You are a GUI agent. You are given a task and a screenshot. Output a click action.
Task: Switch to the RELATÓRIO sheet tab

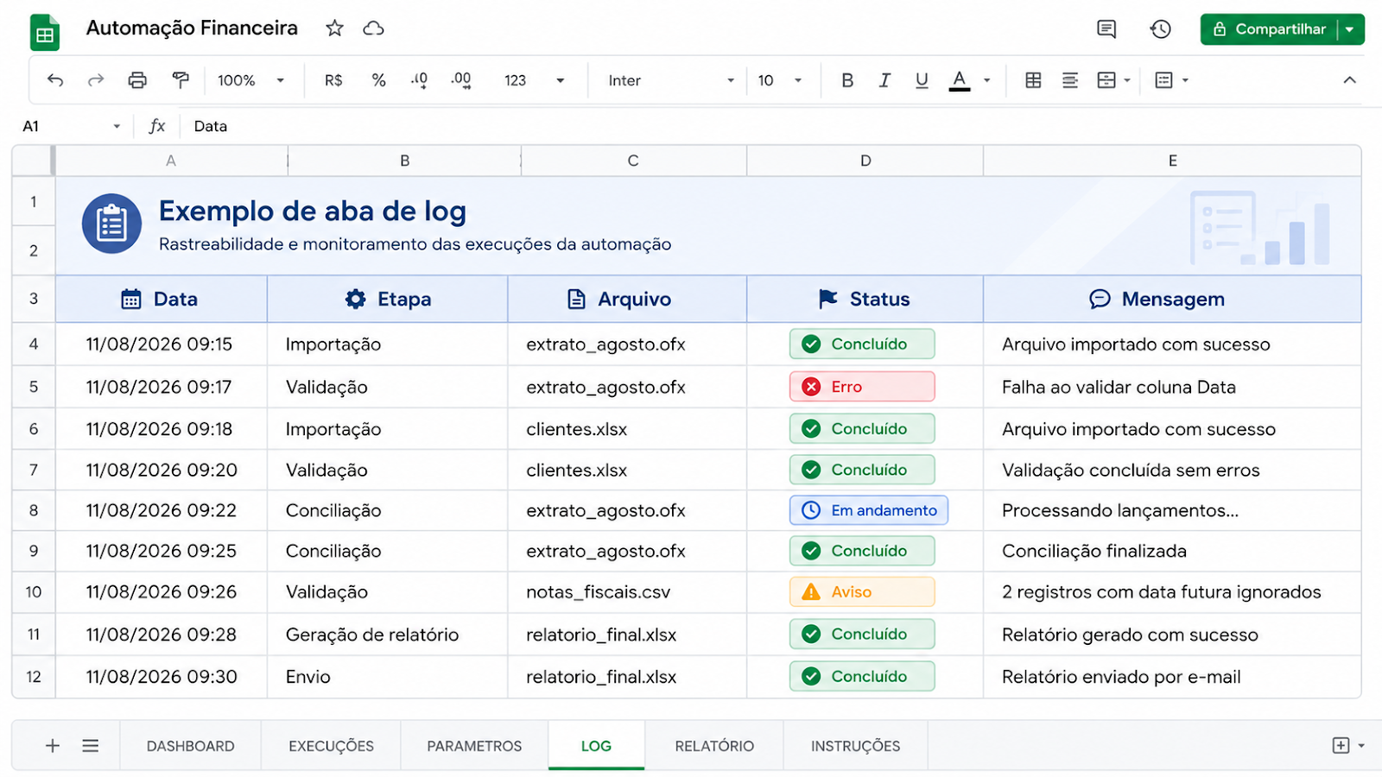714,746
